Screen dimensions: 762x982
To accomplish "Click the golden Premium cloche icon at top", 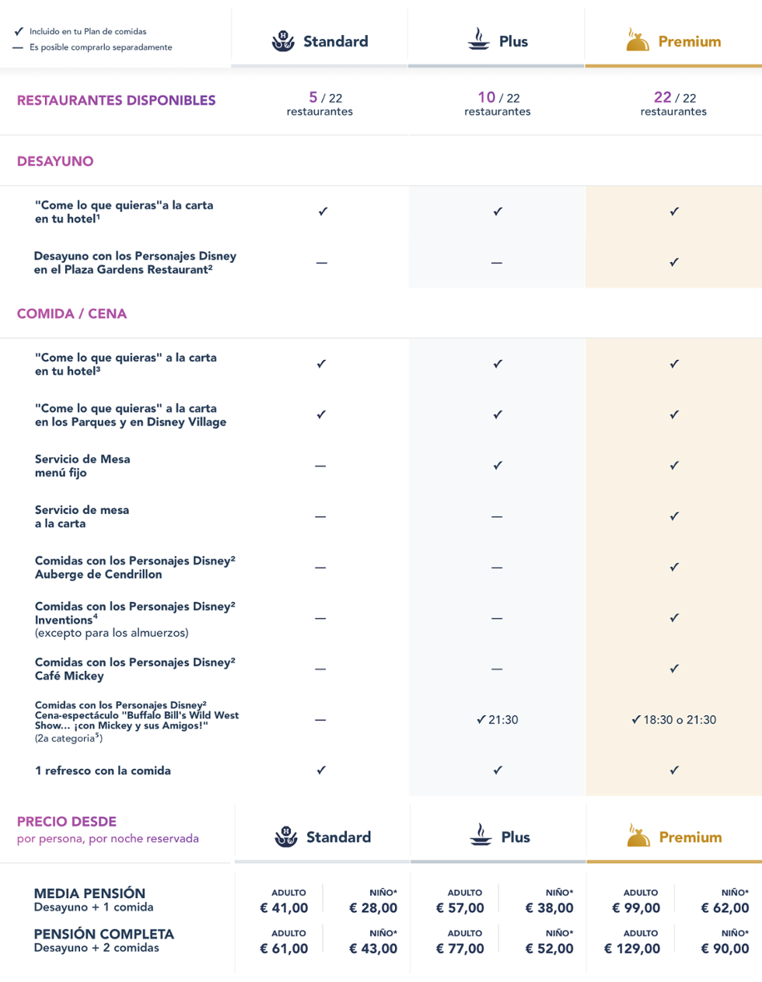I will (638, 40).
